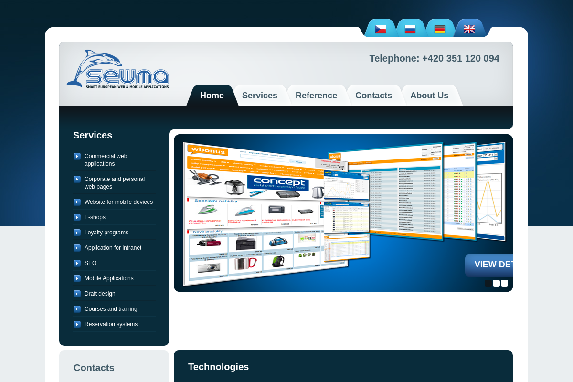The image size is (573, 382).
Task: Click the arrow icon beside E-shops
Action: [x=77, y=217]
